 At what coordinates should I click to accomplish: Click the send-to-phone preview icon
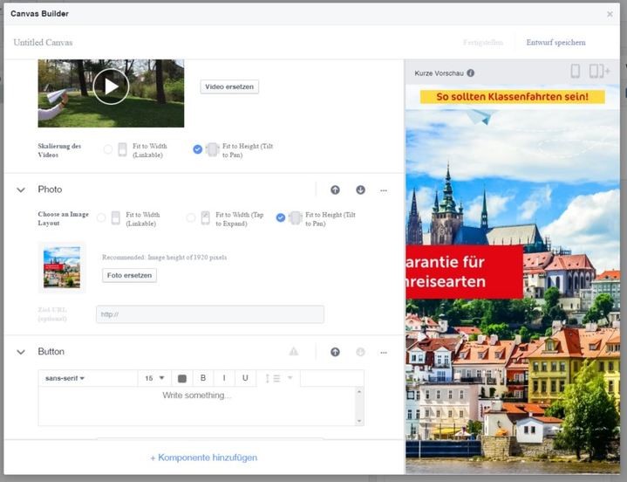click(599, 72)
